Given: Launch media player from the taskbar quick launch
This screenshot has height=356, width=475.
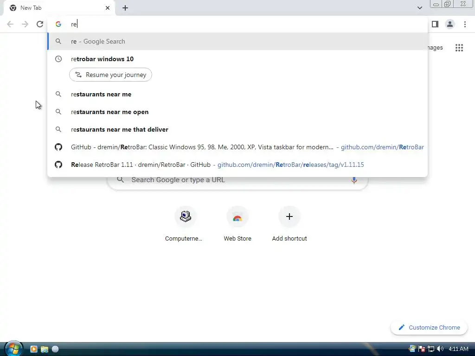Looking at the screenshot, I should pyautogui.click(x=33, y=349).
